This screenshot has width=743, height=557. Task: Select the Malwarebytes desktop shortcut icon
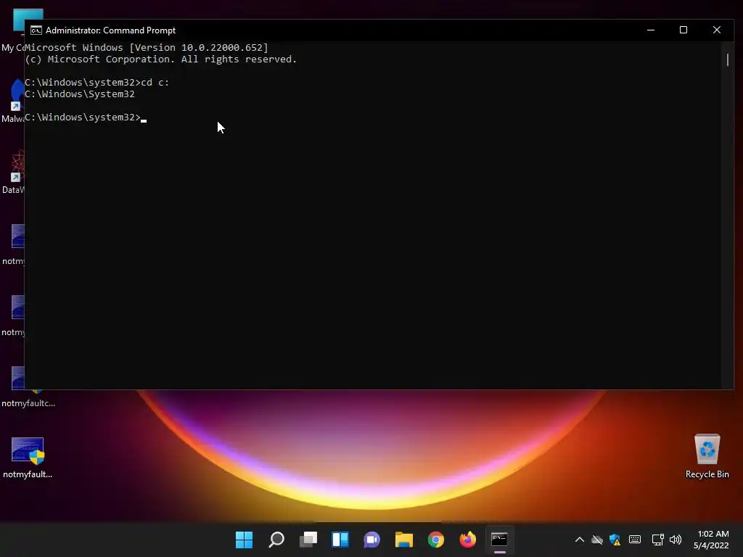(13, 102)
